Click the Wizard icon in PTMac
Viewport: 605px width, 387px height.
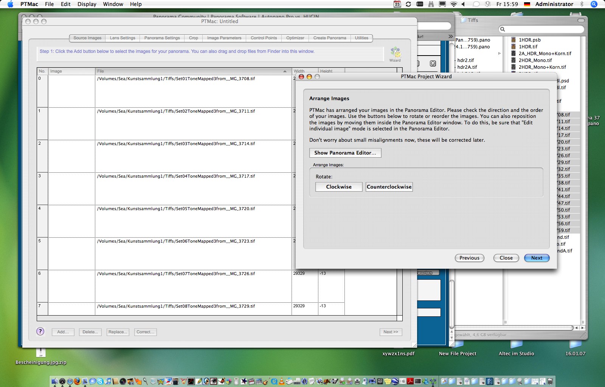coord(395,53)
